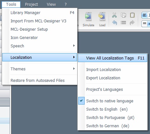Click the Paste clipboard icon
Screen dimensions: 150x134
tap(132, 15)
